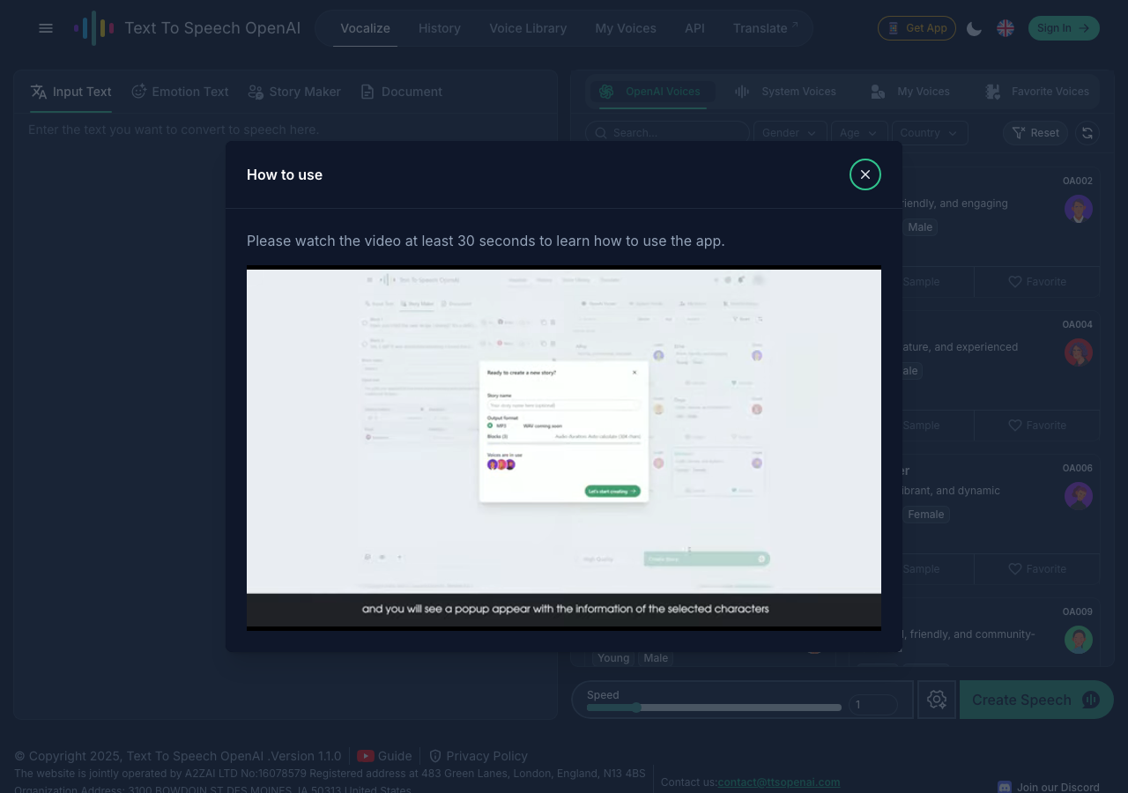
Task: Adjust the Speed slider
Action: (714, 708)
